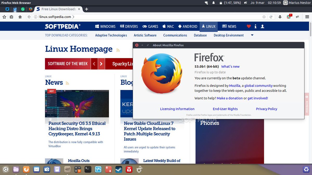Open Privacy Policy in About dialog

(x=266, y=109)
